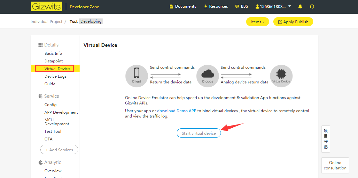
Task: Click the user account avatar icon
Action: click(257, 7)
